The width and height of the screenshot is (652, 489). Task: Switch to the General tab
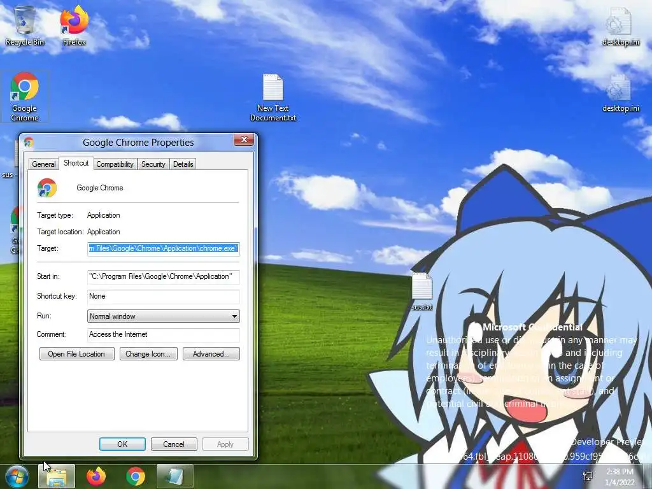coord(44,164)
